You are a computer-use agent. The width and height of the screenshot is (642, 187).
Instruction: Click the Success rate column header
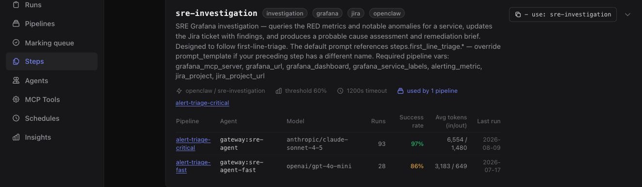pyautogui.click(x=411, y=121)
